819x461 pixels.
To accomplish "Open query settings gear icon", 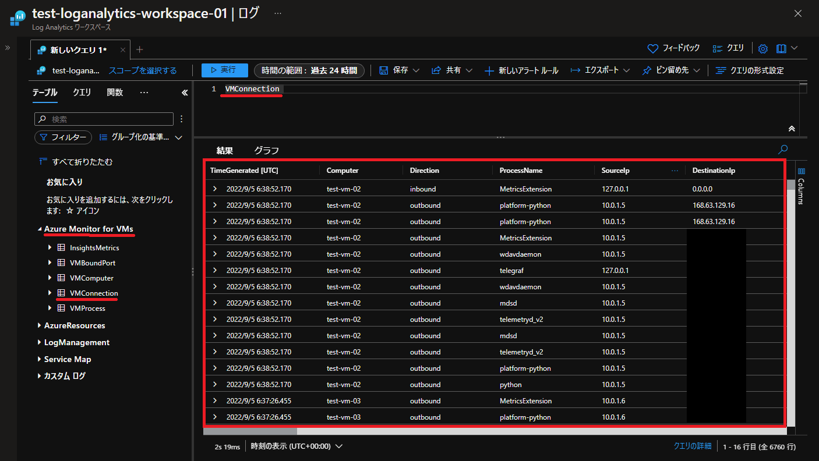I will (x=763, y=48).
